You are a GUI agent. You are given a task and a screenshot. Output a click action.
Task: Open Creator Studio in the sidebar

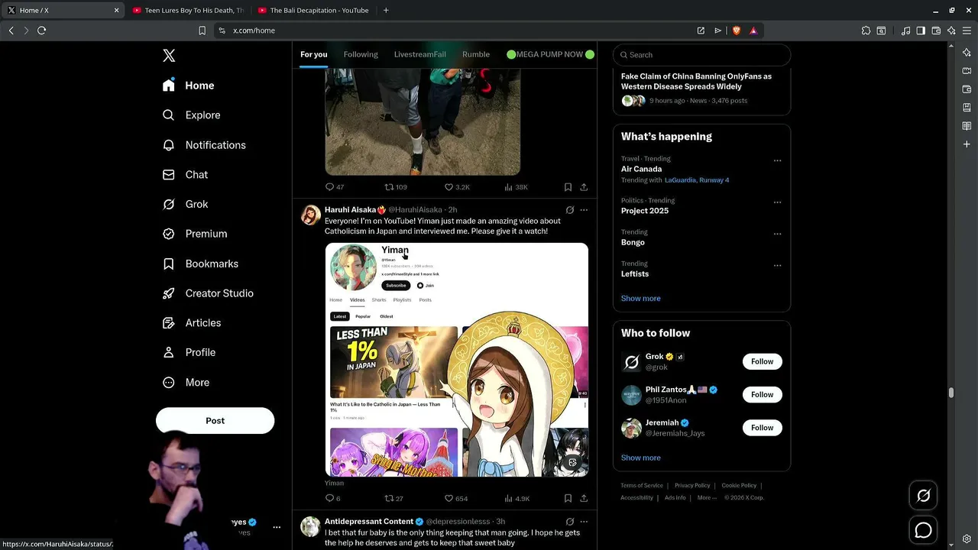click(209, 293)
